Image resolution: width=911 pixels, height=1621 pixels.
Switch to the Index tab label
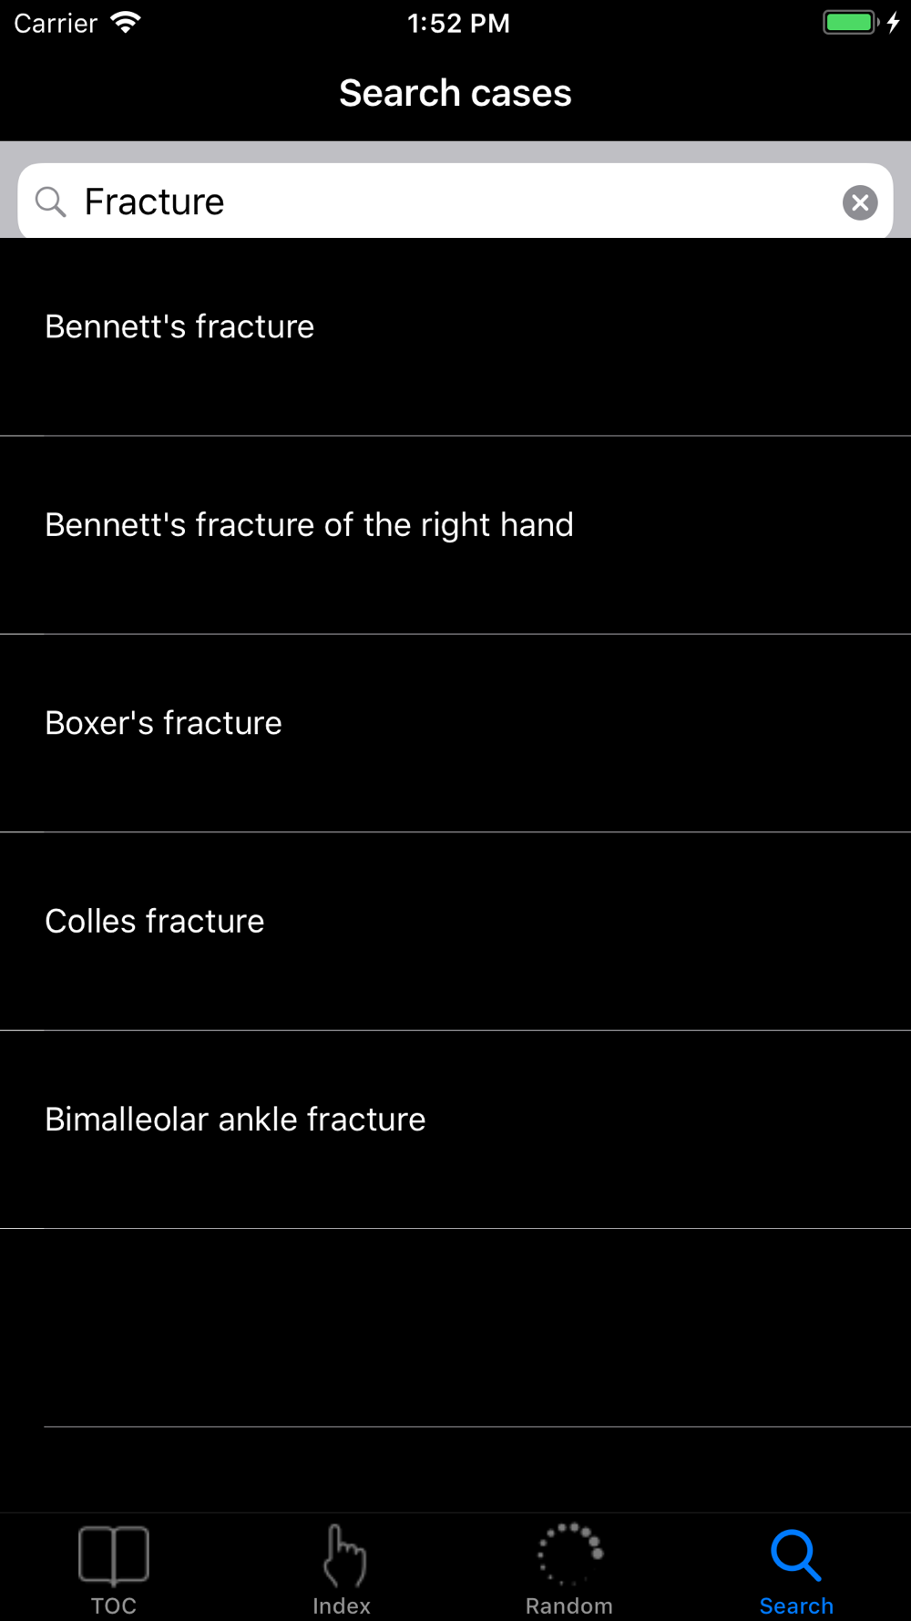coord(342,1606)
